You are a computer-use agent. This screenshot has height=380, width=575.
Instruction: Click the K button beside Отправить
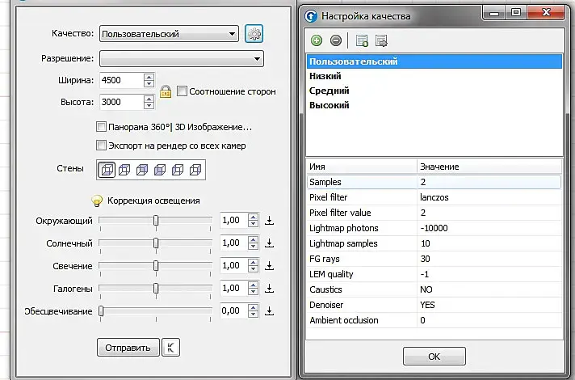[171, 348]
